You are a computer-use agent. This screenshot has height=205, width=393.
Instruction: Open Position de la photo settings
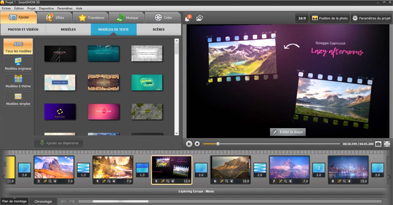point(330,18)
